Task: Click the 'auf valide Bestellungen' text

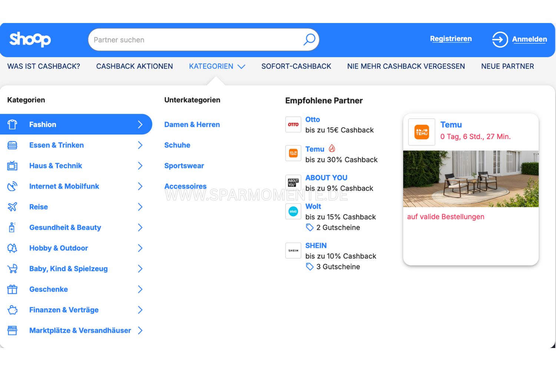Action: coord(446,217)
